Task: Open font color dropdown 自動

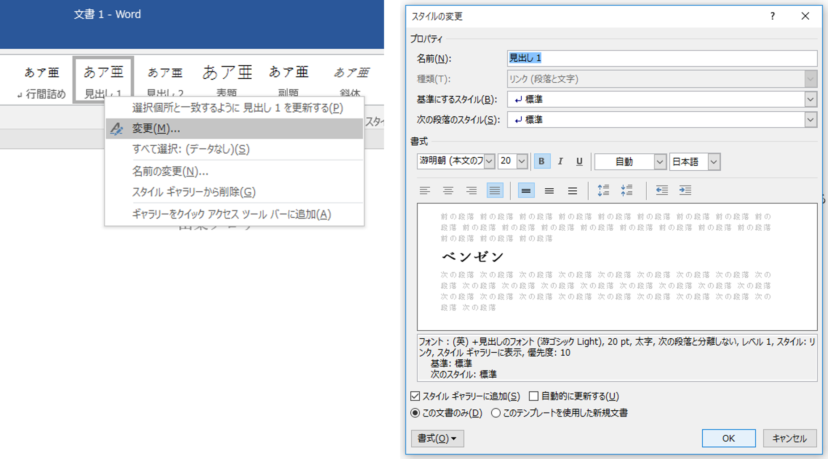Action: 659,162
